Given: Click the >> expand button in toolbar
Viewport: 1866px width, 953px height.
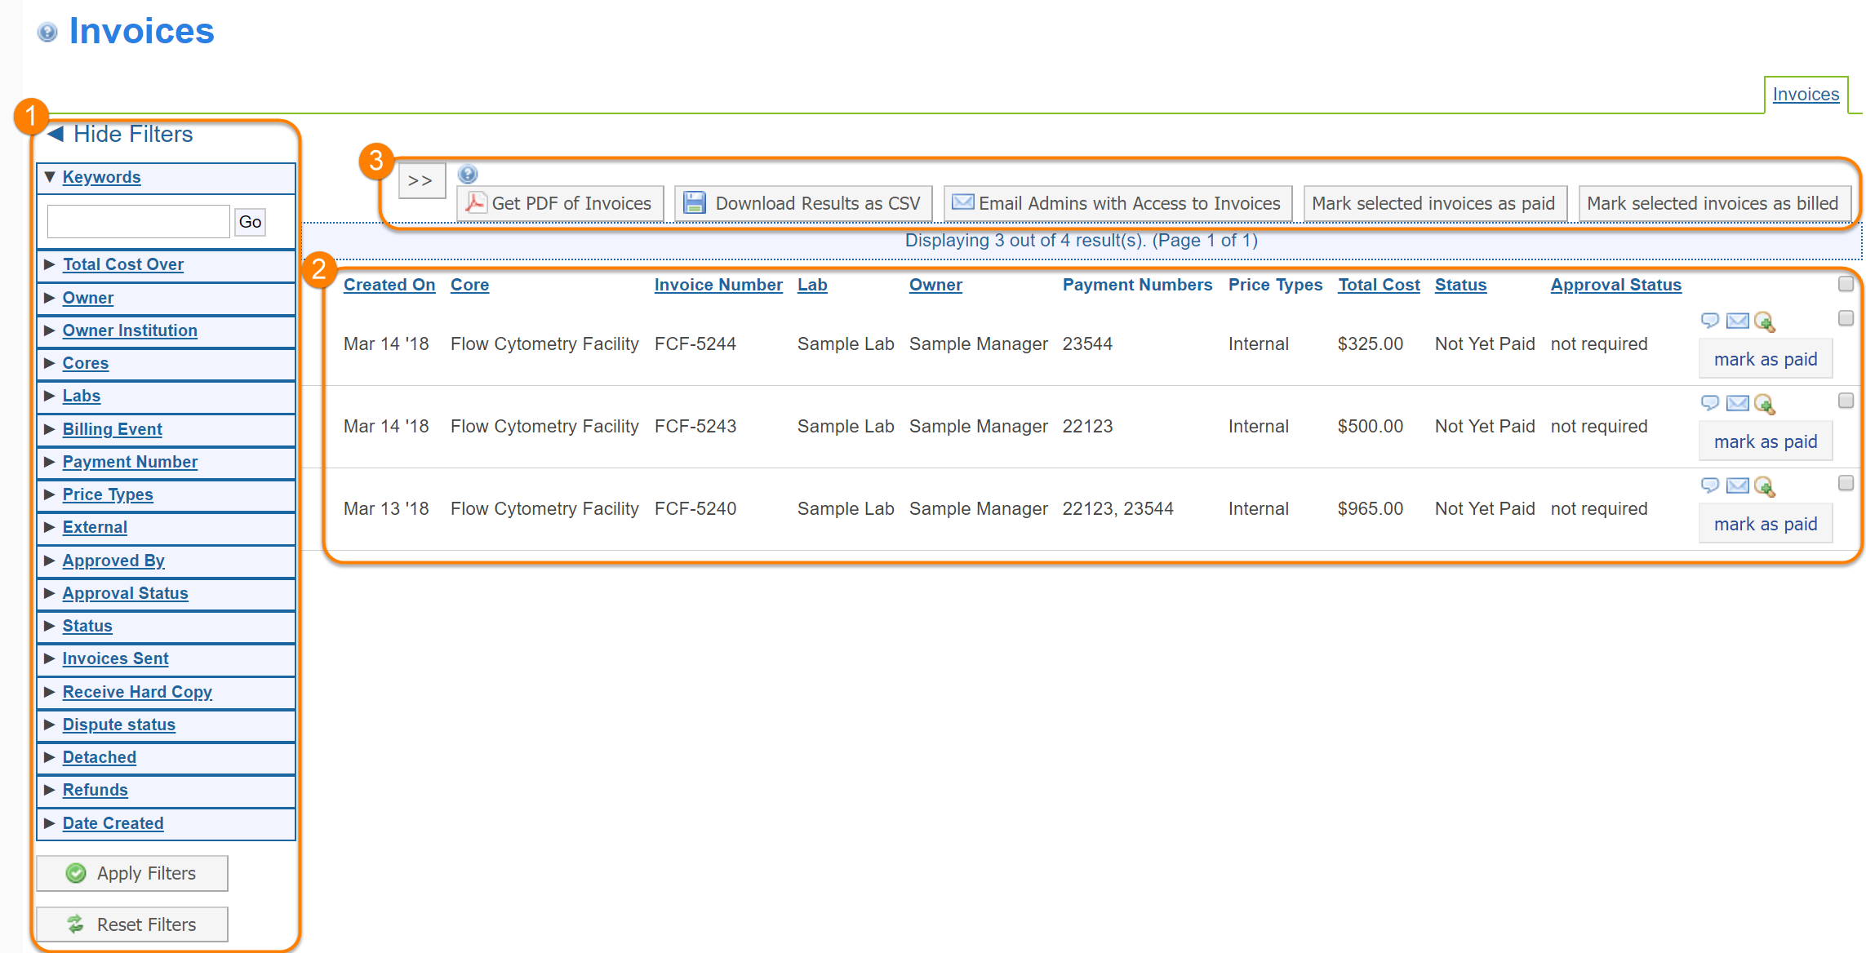Looking at the screenshot, I should click(x=420, y=181).
